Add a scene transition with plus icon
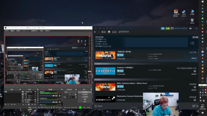Viewport: 207px width, 116px height. click(70, 94)
